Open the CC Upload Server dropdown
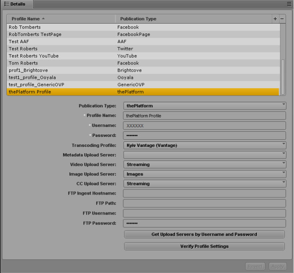 click(x=205, y=183)
